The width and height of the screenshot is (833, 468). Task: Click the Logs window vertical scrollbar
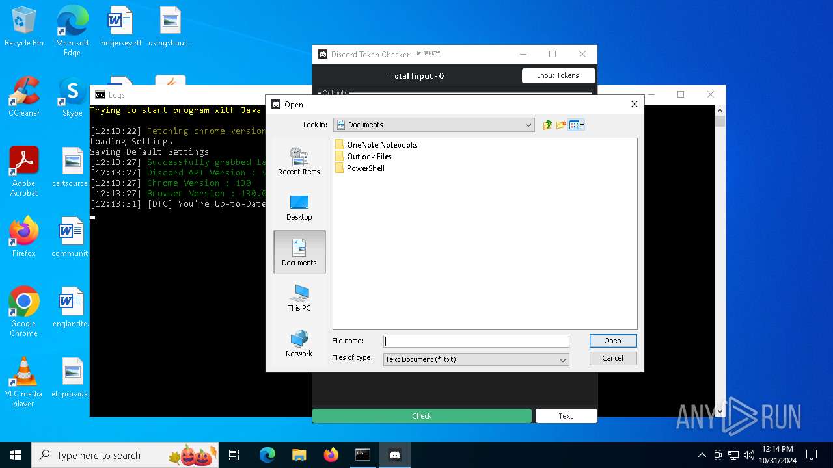coord(720,260)
